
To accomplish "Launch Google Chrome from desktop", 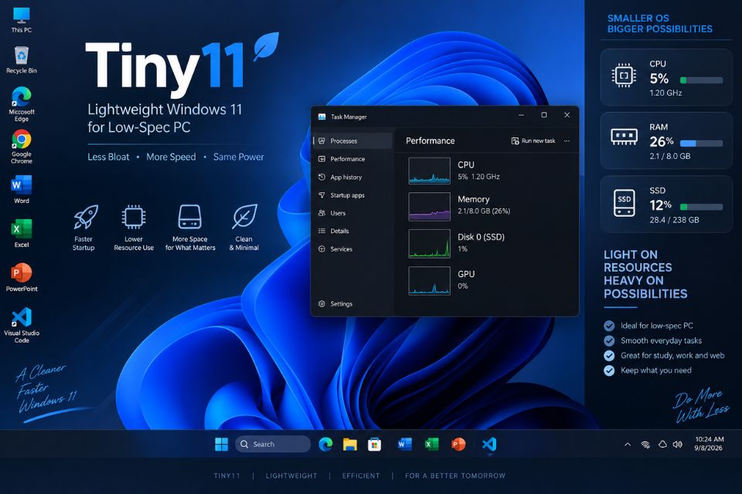I will click(22, 147).
